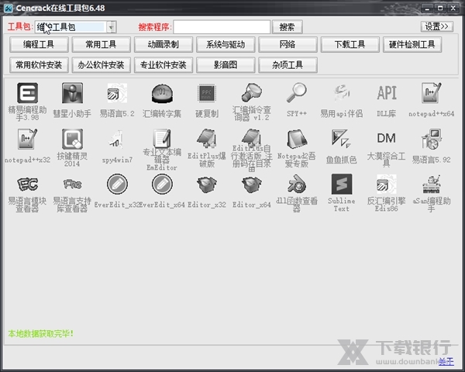Select the 网络 category
The image size is (465, 372).
click(288, 44)
